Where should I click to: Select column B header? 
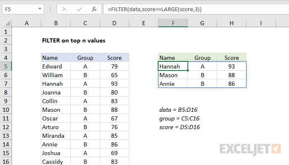click(x=56, y=23)
